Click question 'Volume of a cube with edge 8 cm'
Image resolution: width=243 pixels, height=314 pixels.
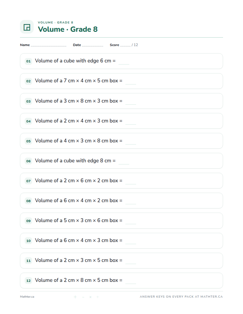[75, 161]
